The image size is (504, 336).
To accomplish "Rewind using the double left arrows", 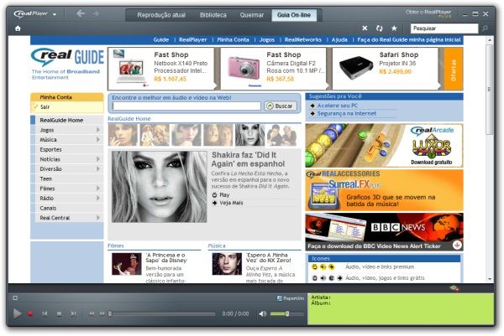I will coord(92,313).
